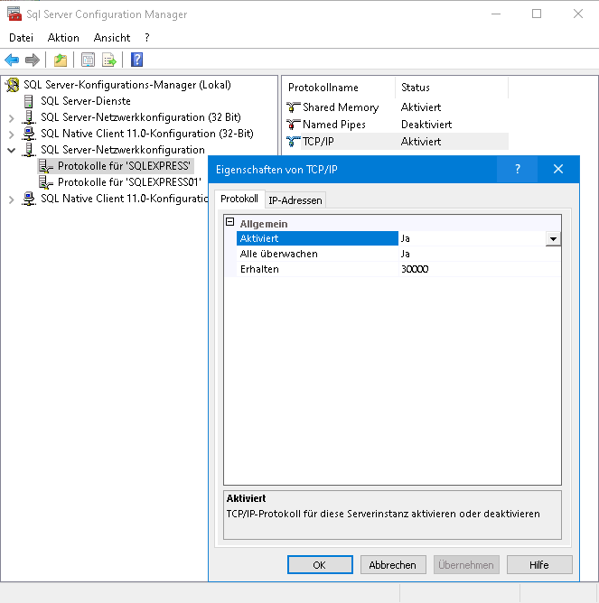Click the up-one-level folder icon
Image resolution: width=599 pixels, height=603 pixels.
pyautogui.click(x=60, y=60)
